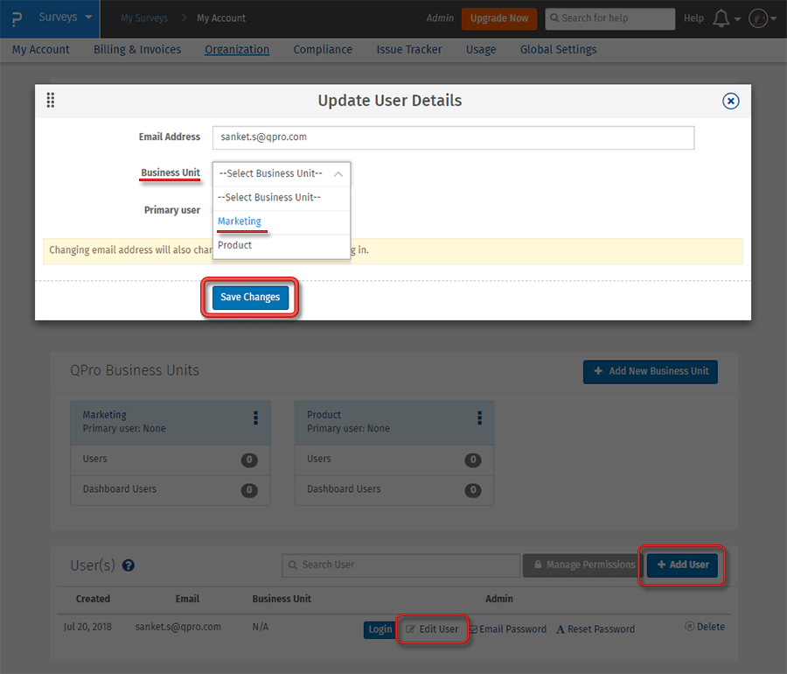Screen dimensions: 787x674
Task: Focus the Search User field
Action: 400,565
